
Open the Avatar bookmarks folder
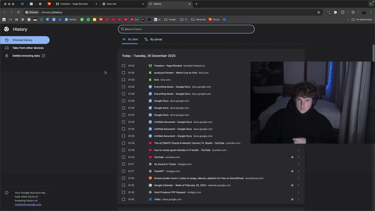[x=170, y=20]
